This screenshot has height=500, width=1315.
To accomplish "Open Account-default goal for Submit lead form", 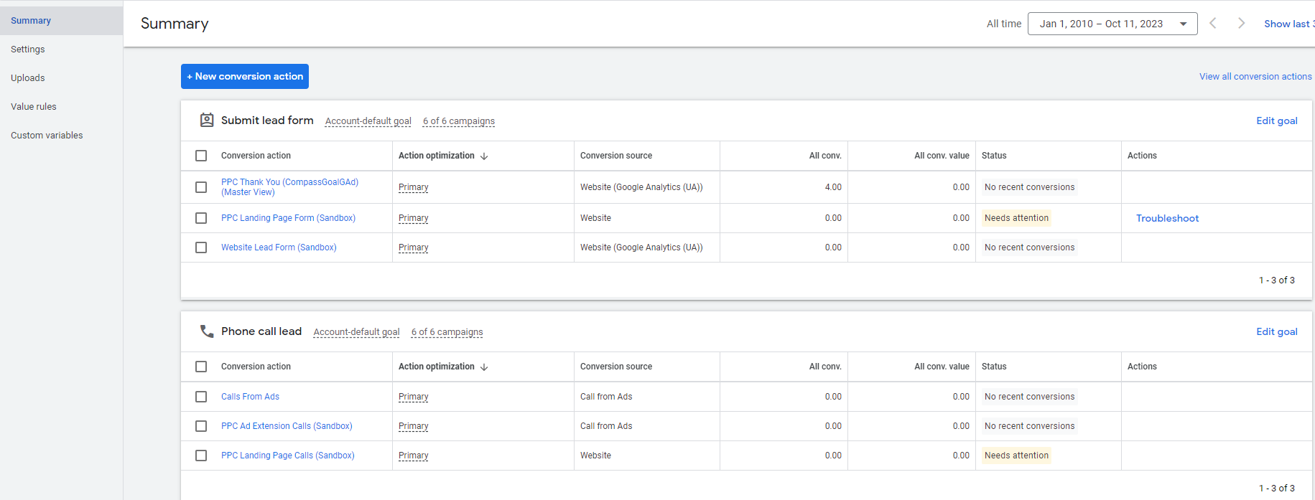I will (x=368, y=121).
